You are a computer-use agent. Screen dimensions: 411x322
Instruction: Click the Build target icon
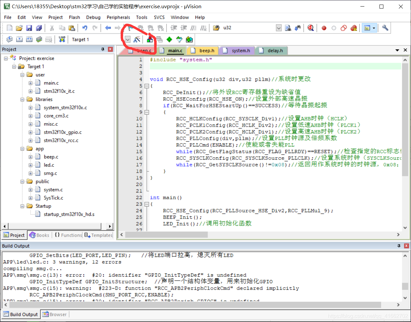pyautogui.click(x=19, y=39)
